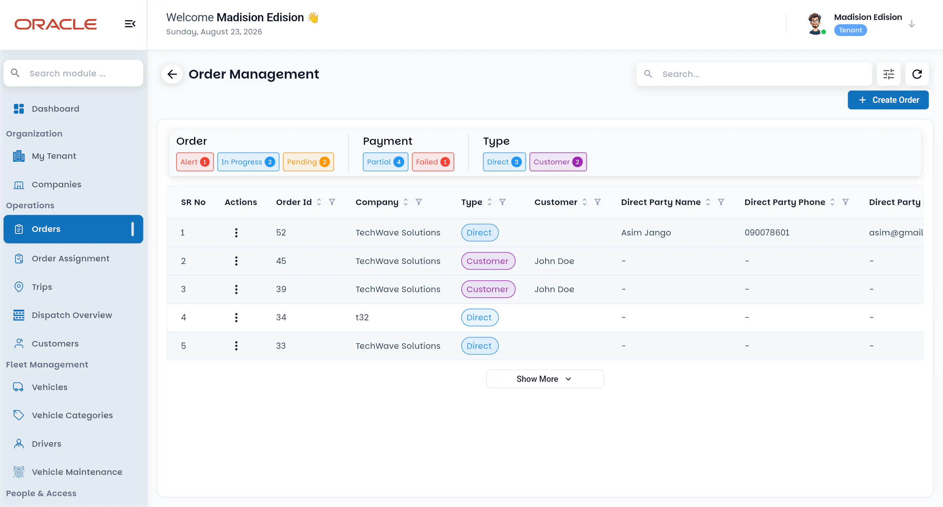Click the Direct tag in order 52 row

click(x=480, y=233)
